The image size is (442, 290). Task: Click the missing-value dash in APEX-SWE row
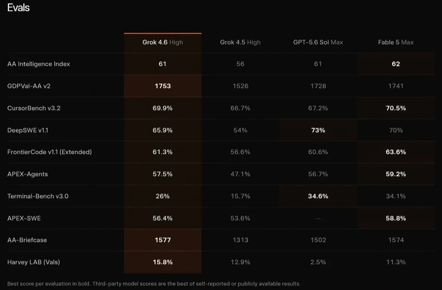coord(318,218)
